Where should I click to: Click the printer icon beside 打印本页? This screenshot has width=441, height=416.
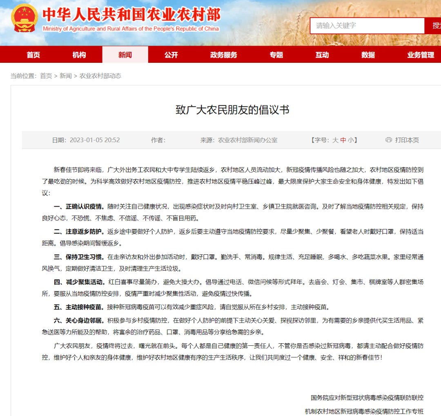tap(389, 140)
